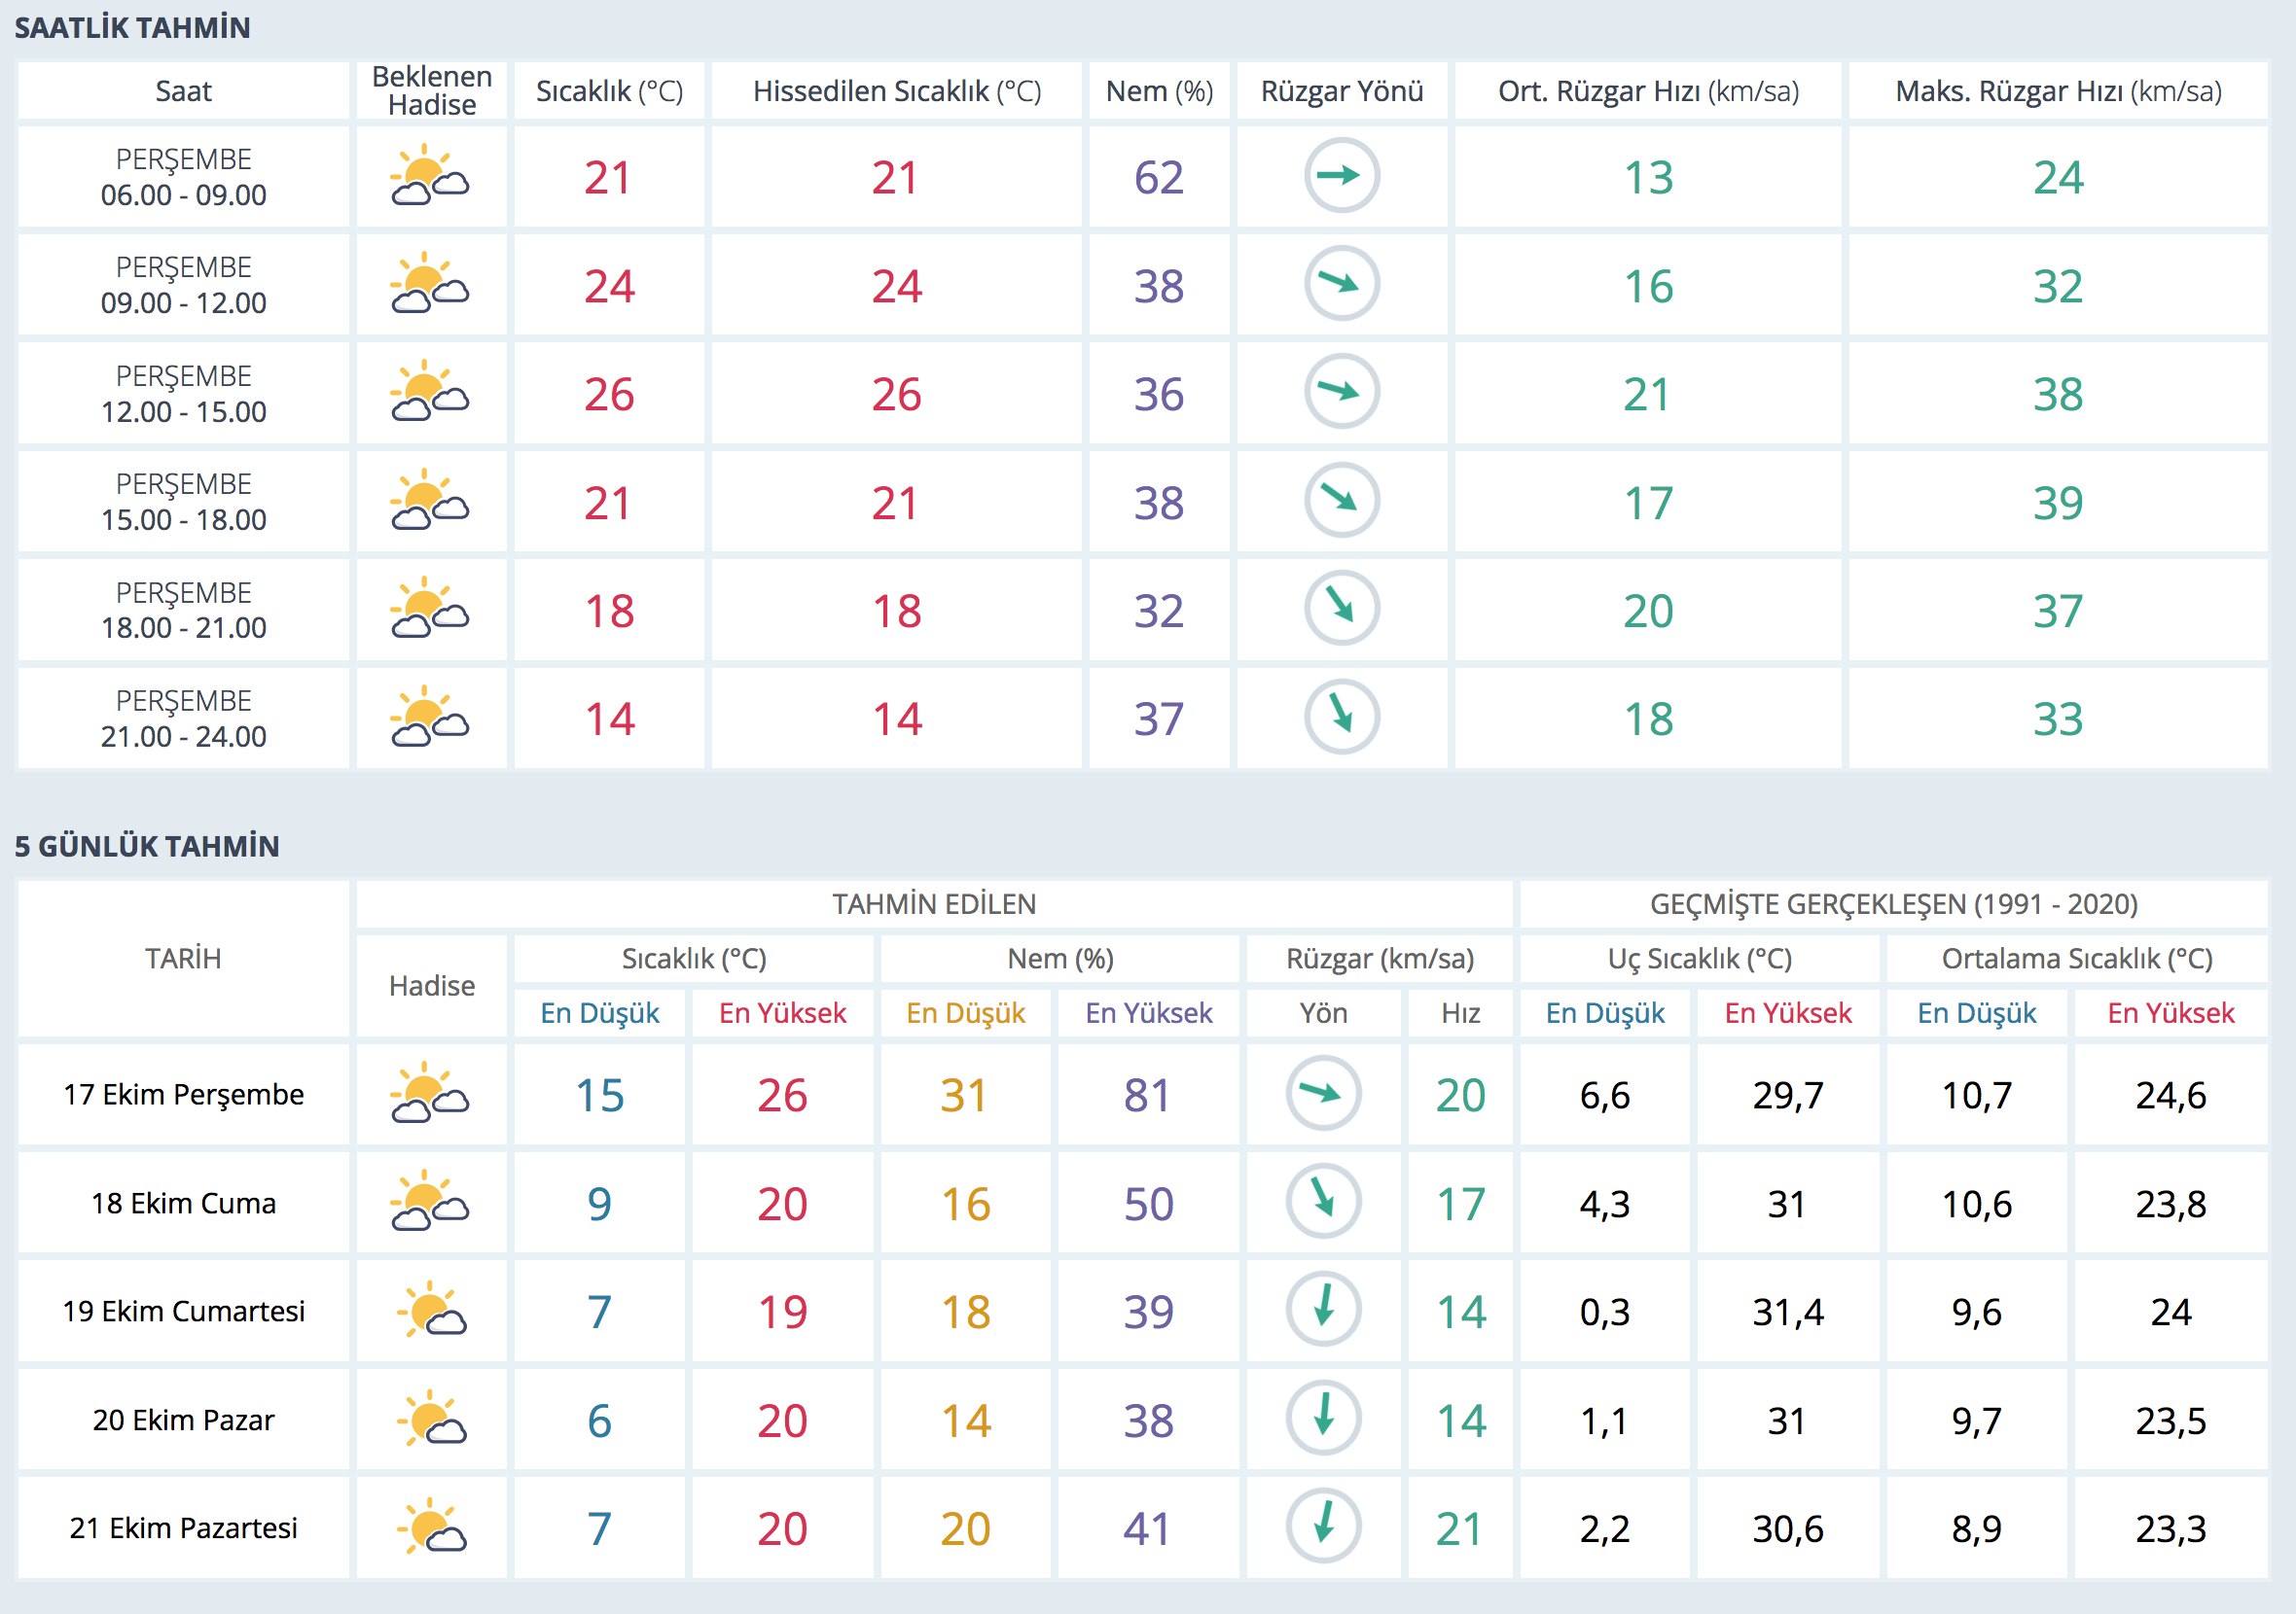Click wind direction icon for 21 Ekim Pazartesi
Image resolution: width=2296 pixels, height=1614 pixels.
(1323, 1527)
